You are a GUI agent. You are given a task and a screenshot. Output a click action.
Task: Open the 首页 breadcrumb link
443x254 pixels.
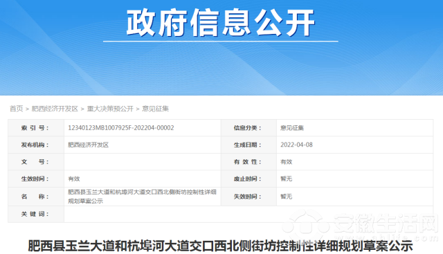tap(17, 109)
